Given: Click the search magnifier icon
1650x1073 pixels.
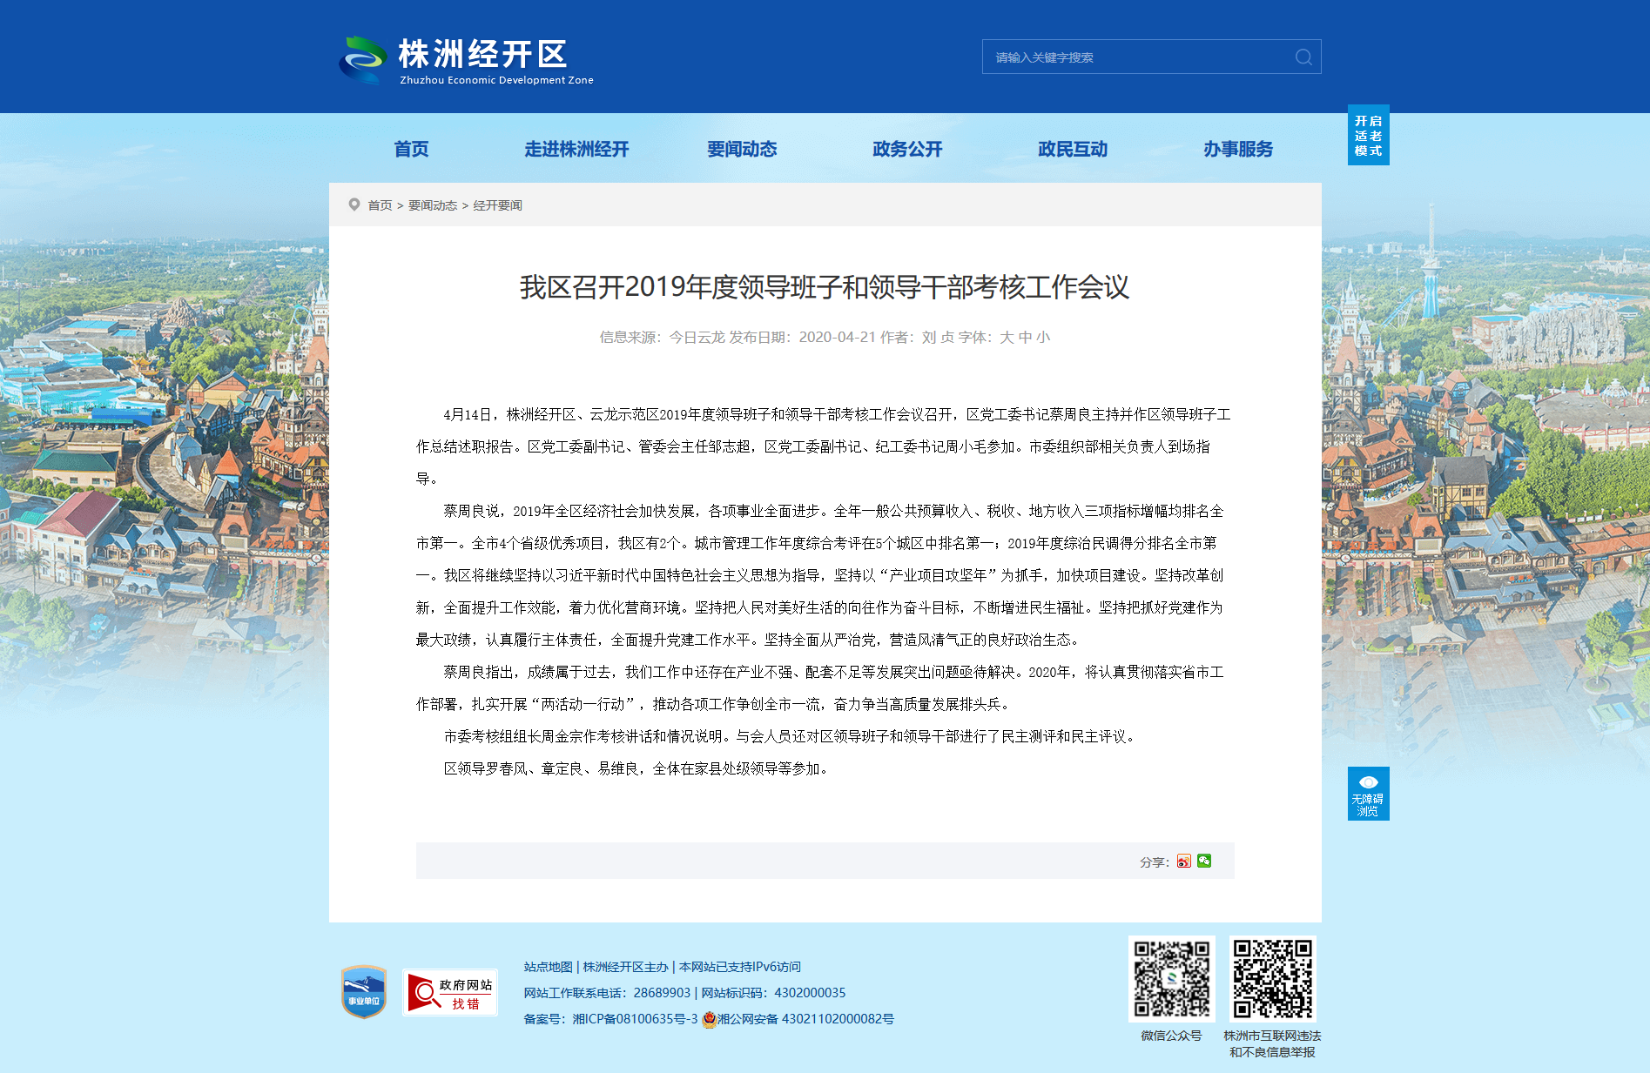Looking at the screenshot, I should pyautogui.click(x=1303, y=57).
